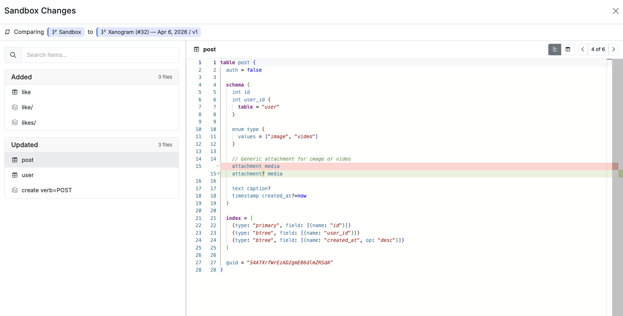623x316 pixels.
Task: Click the schema { line
Action: pos(238,85)
